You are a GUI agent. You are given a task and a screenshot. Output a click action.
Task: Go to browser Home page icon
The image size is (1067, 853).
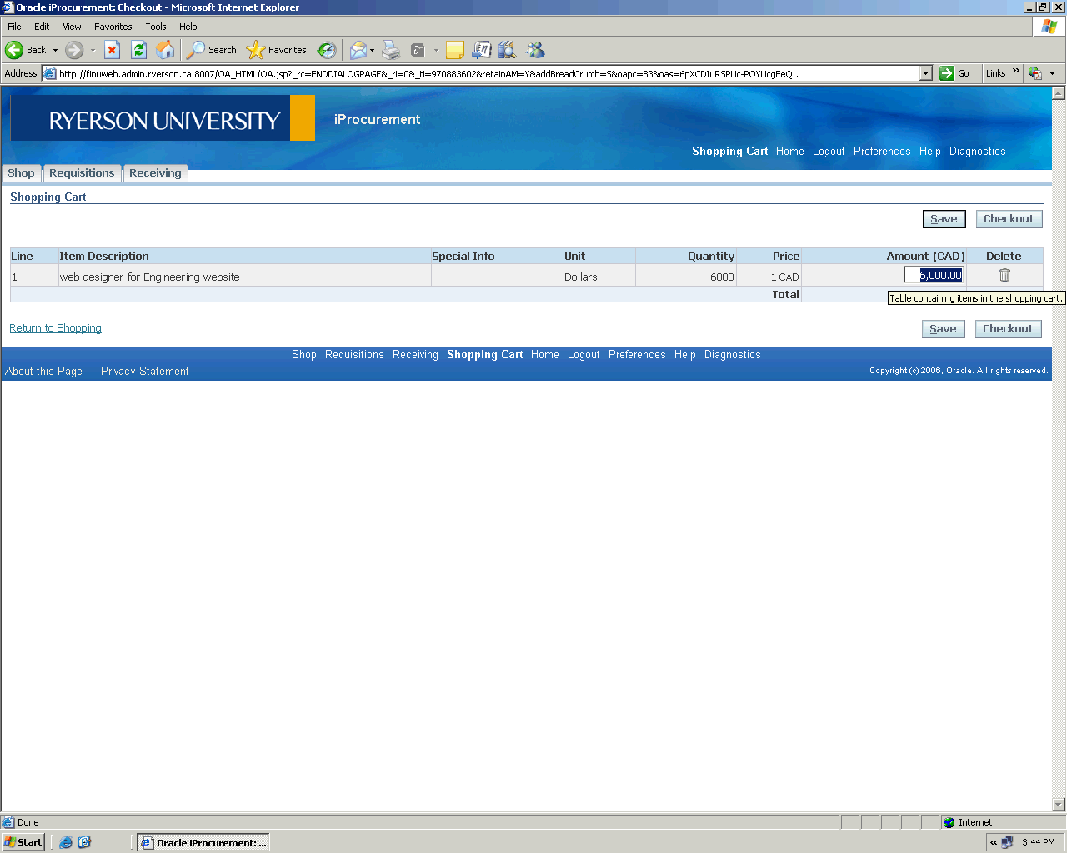[166, 50]
